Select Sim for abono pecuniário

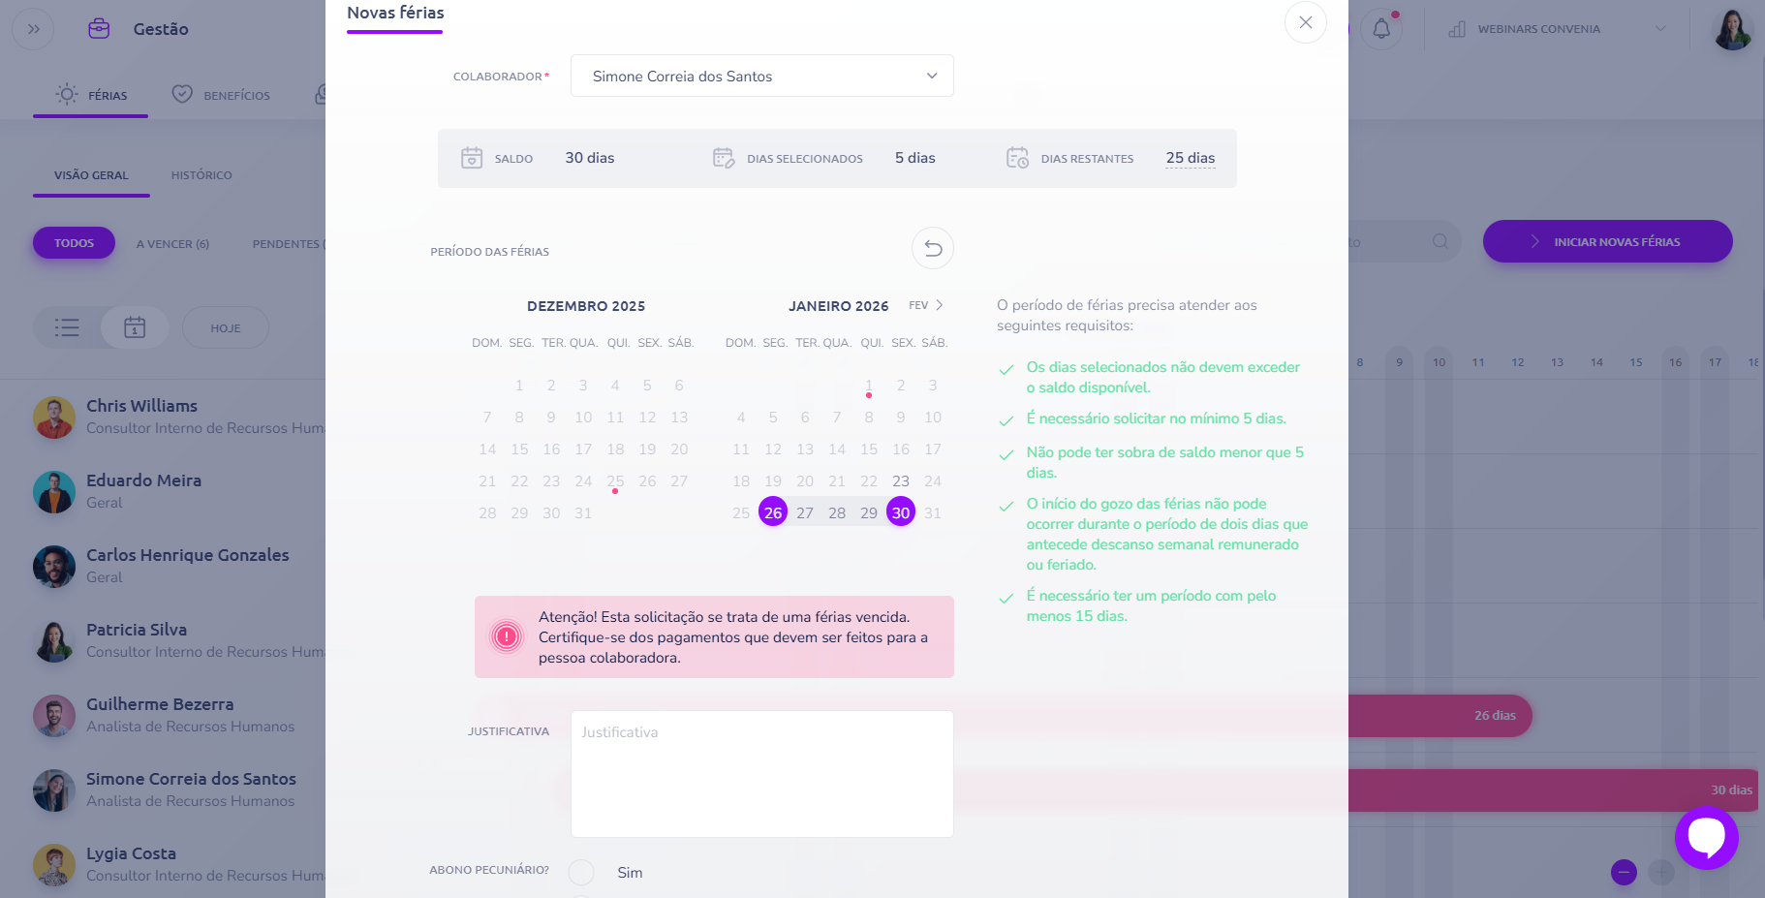(x=581, y=873)
